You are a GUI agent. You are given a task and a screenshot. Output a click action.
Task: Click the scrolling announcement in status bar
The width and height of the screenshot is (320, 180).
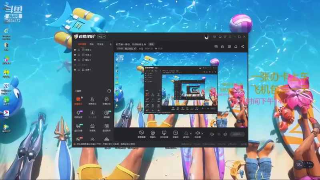pyautogui.click(x=106, y=144)
